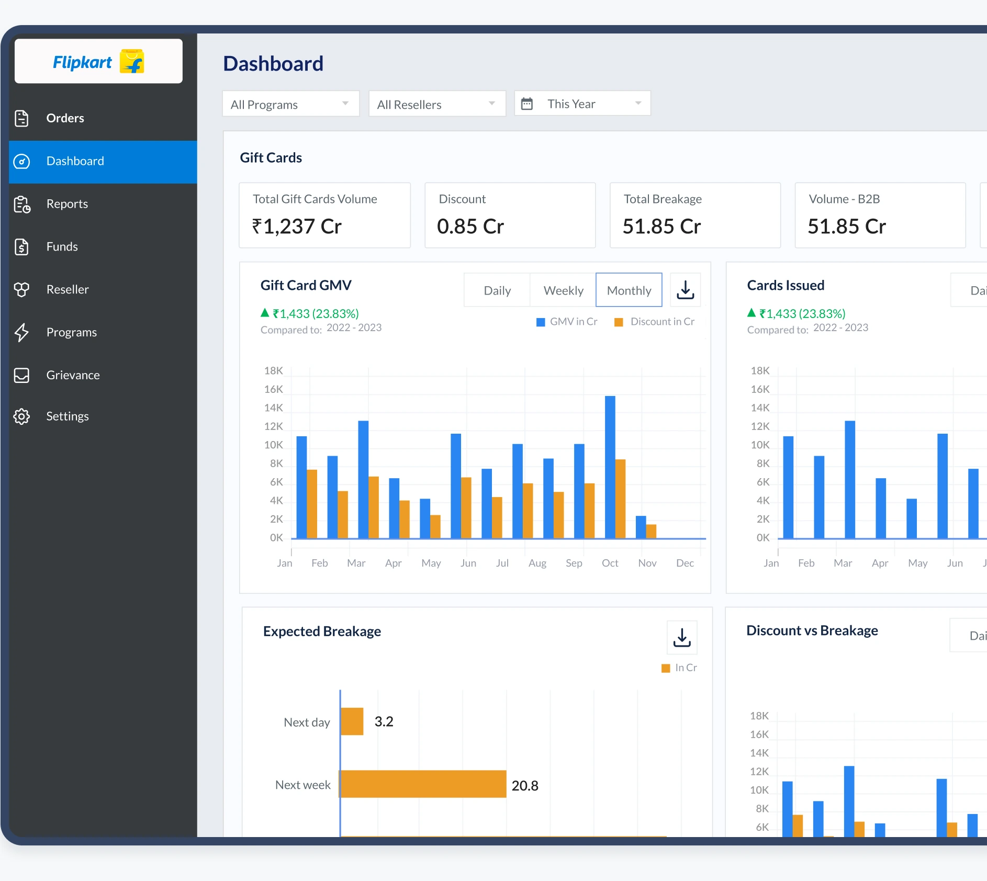Open the All Programs dropdown

(291, 104)
